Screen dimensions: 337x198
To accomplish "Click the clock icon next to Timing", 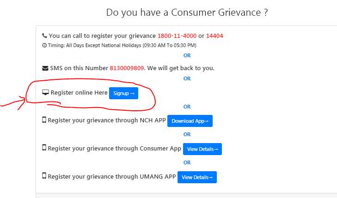I will (x=44, y=45).
